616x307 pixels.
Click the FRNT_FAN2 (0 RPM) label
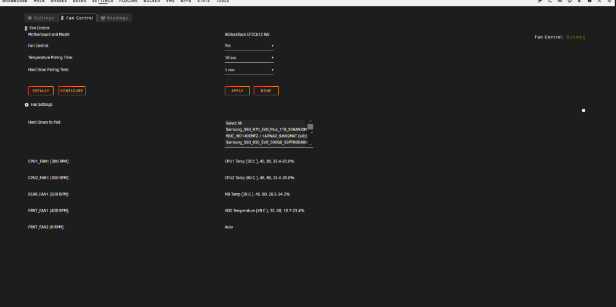[46, 227]
